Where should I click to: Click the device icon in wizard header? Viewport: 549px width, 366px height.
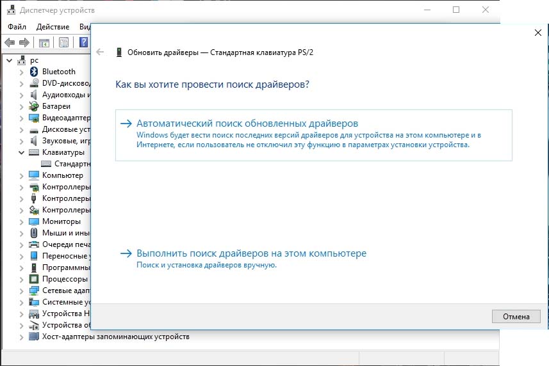119,52
